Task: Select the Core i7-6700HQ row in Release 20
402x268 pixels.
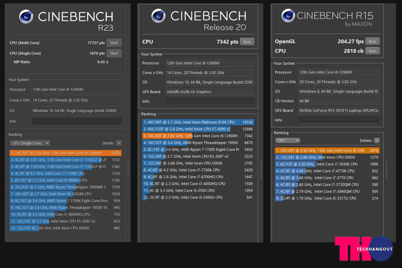Action: [x=198, y=177]
